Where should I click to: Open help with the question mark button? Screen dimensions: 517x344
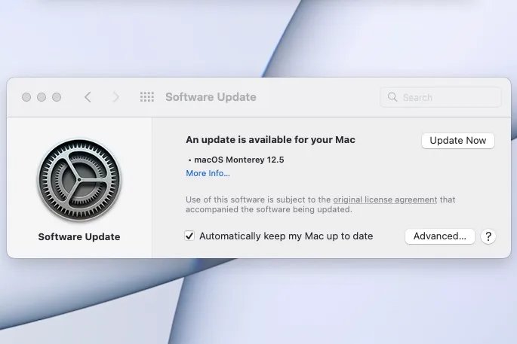[488, 236]
